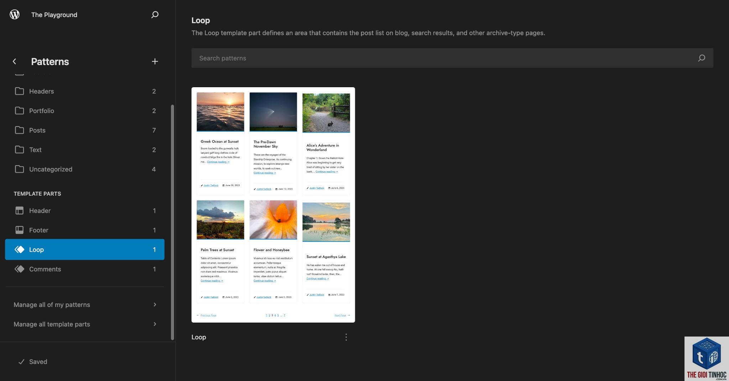Select the Header template part

(85, 211)
